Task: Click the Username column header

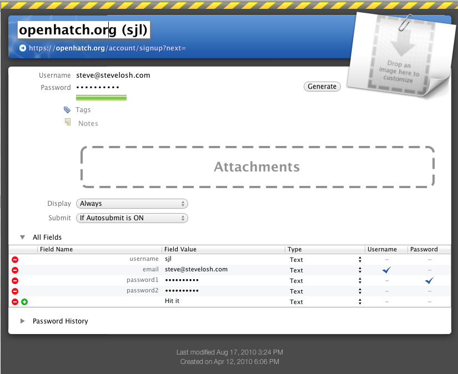Action: [x=386, y=249]
